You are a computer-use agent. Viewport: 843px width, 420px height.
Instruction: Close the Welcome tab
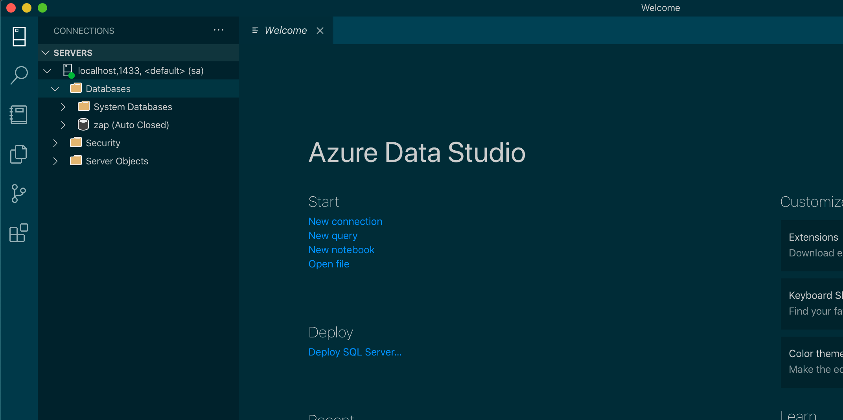(x=320, y=30)
